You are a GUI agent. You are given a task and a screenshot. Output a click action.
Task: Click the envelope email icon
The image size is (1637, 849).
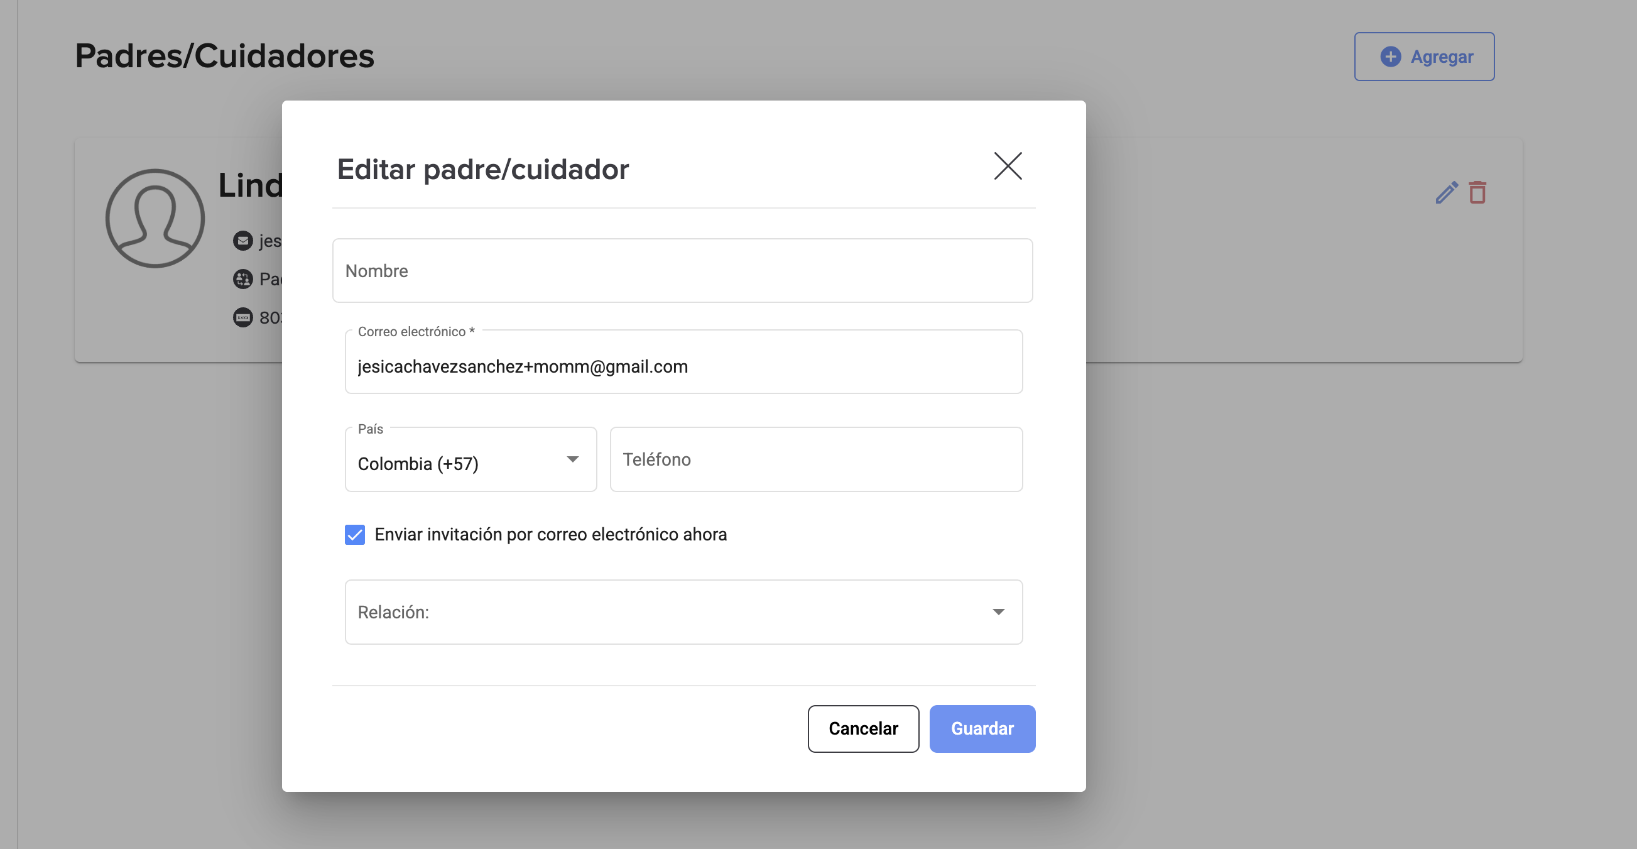(x=242, y=241)
